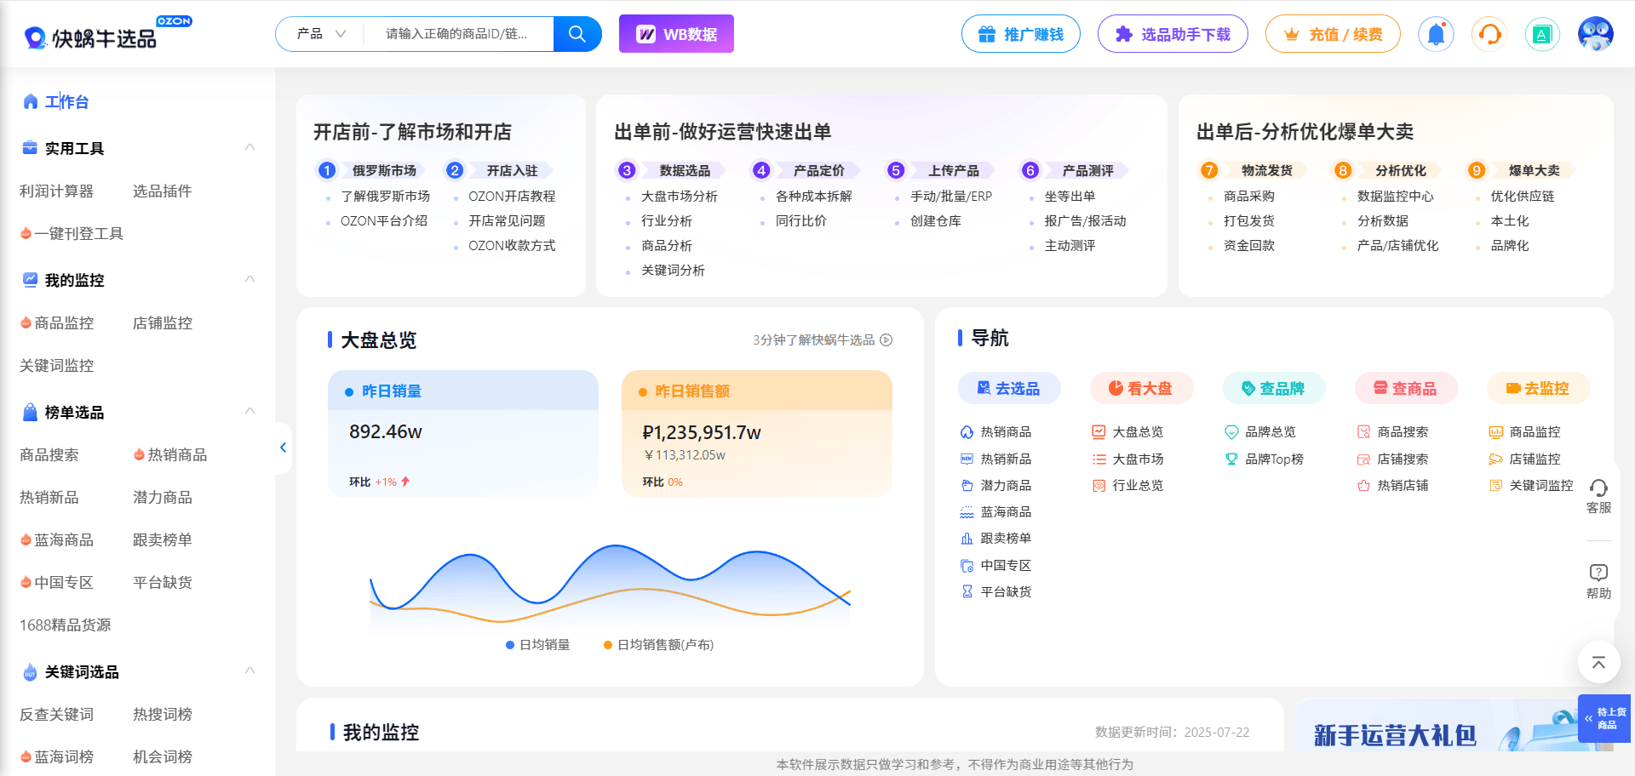The image size is (1635, 776).
Task: Toggle the 日均销量 chart legend
Action: coord(536,644)
